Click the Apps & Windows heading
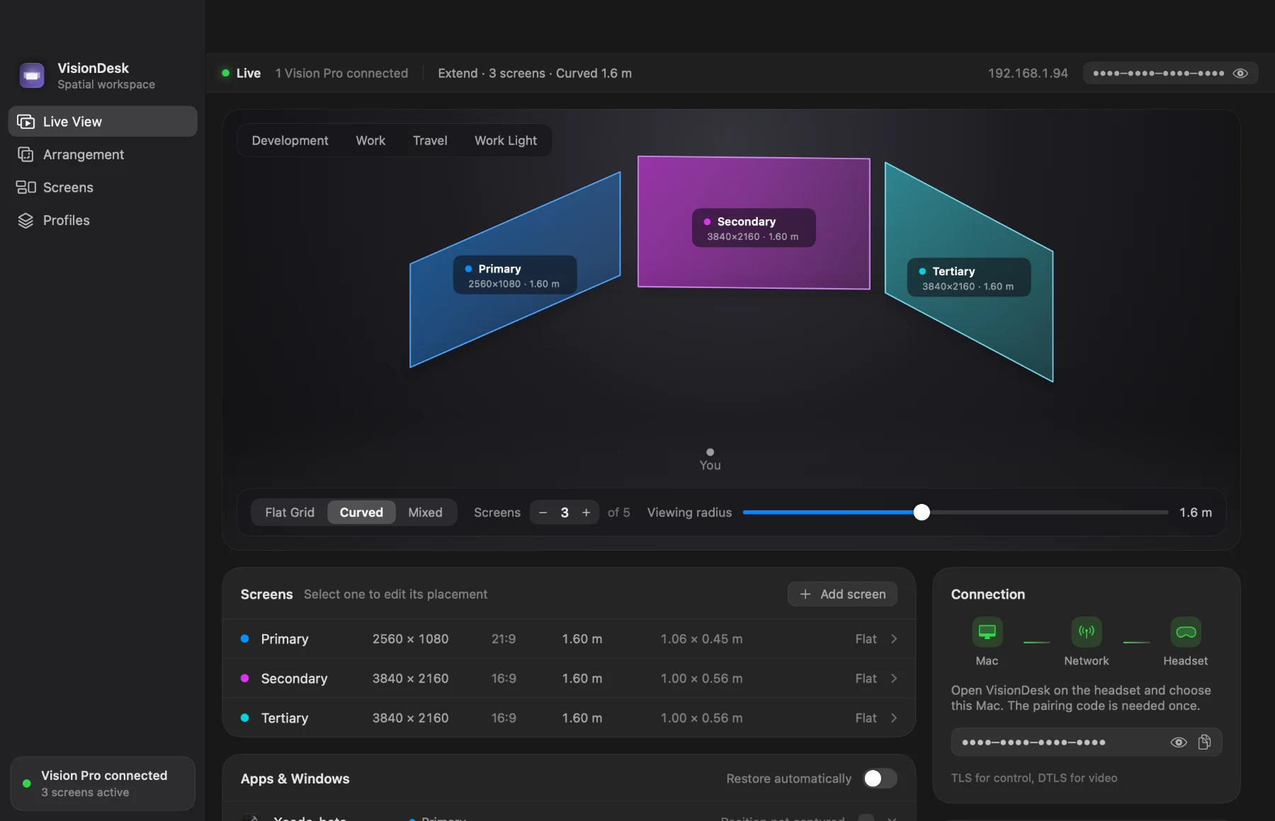This screenshot has height=821, width=1275. tap(295, 779)
